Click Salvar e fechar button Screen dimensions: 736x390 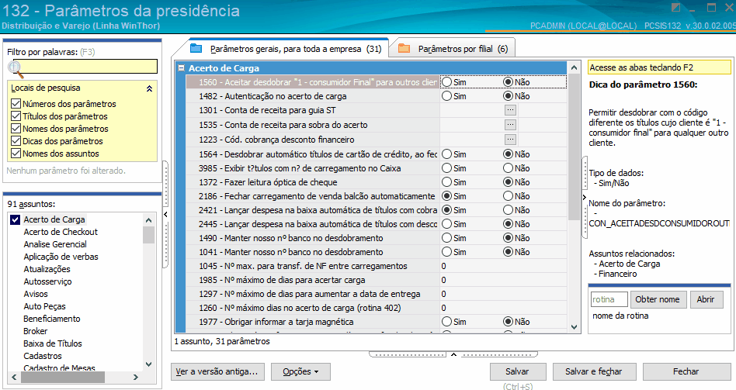tap(594, 371)
